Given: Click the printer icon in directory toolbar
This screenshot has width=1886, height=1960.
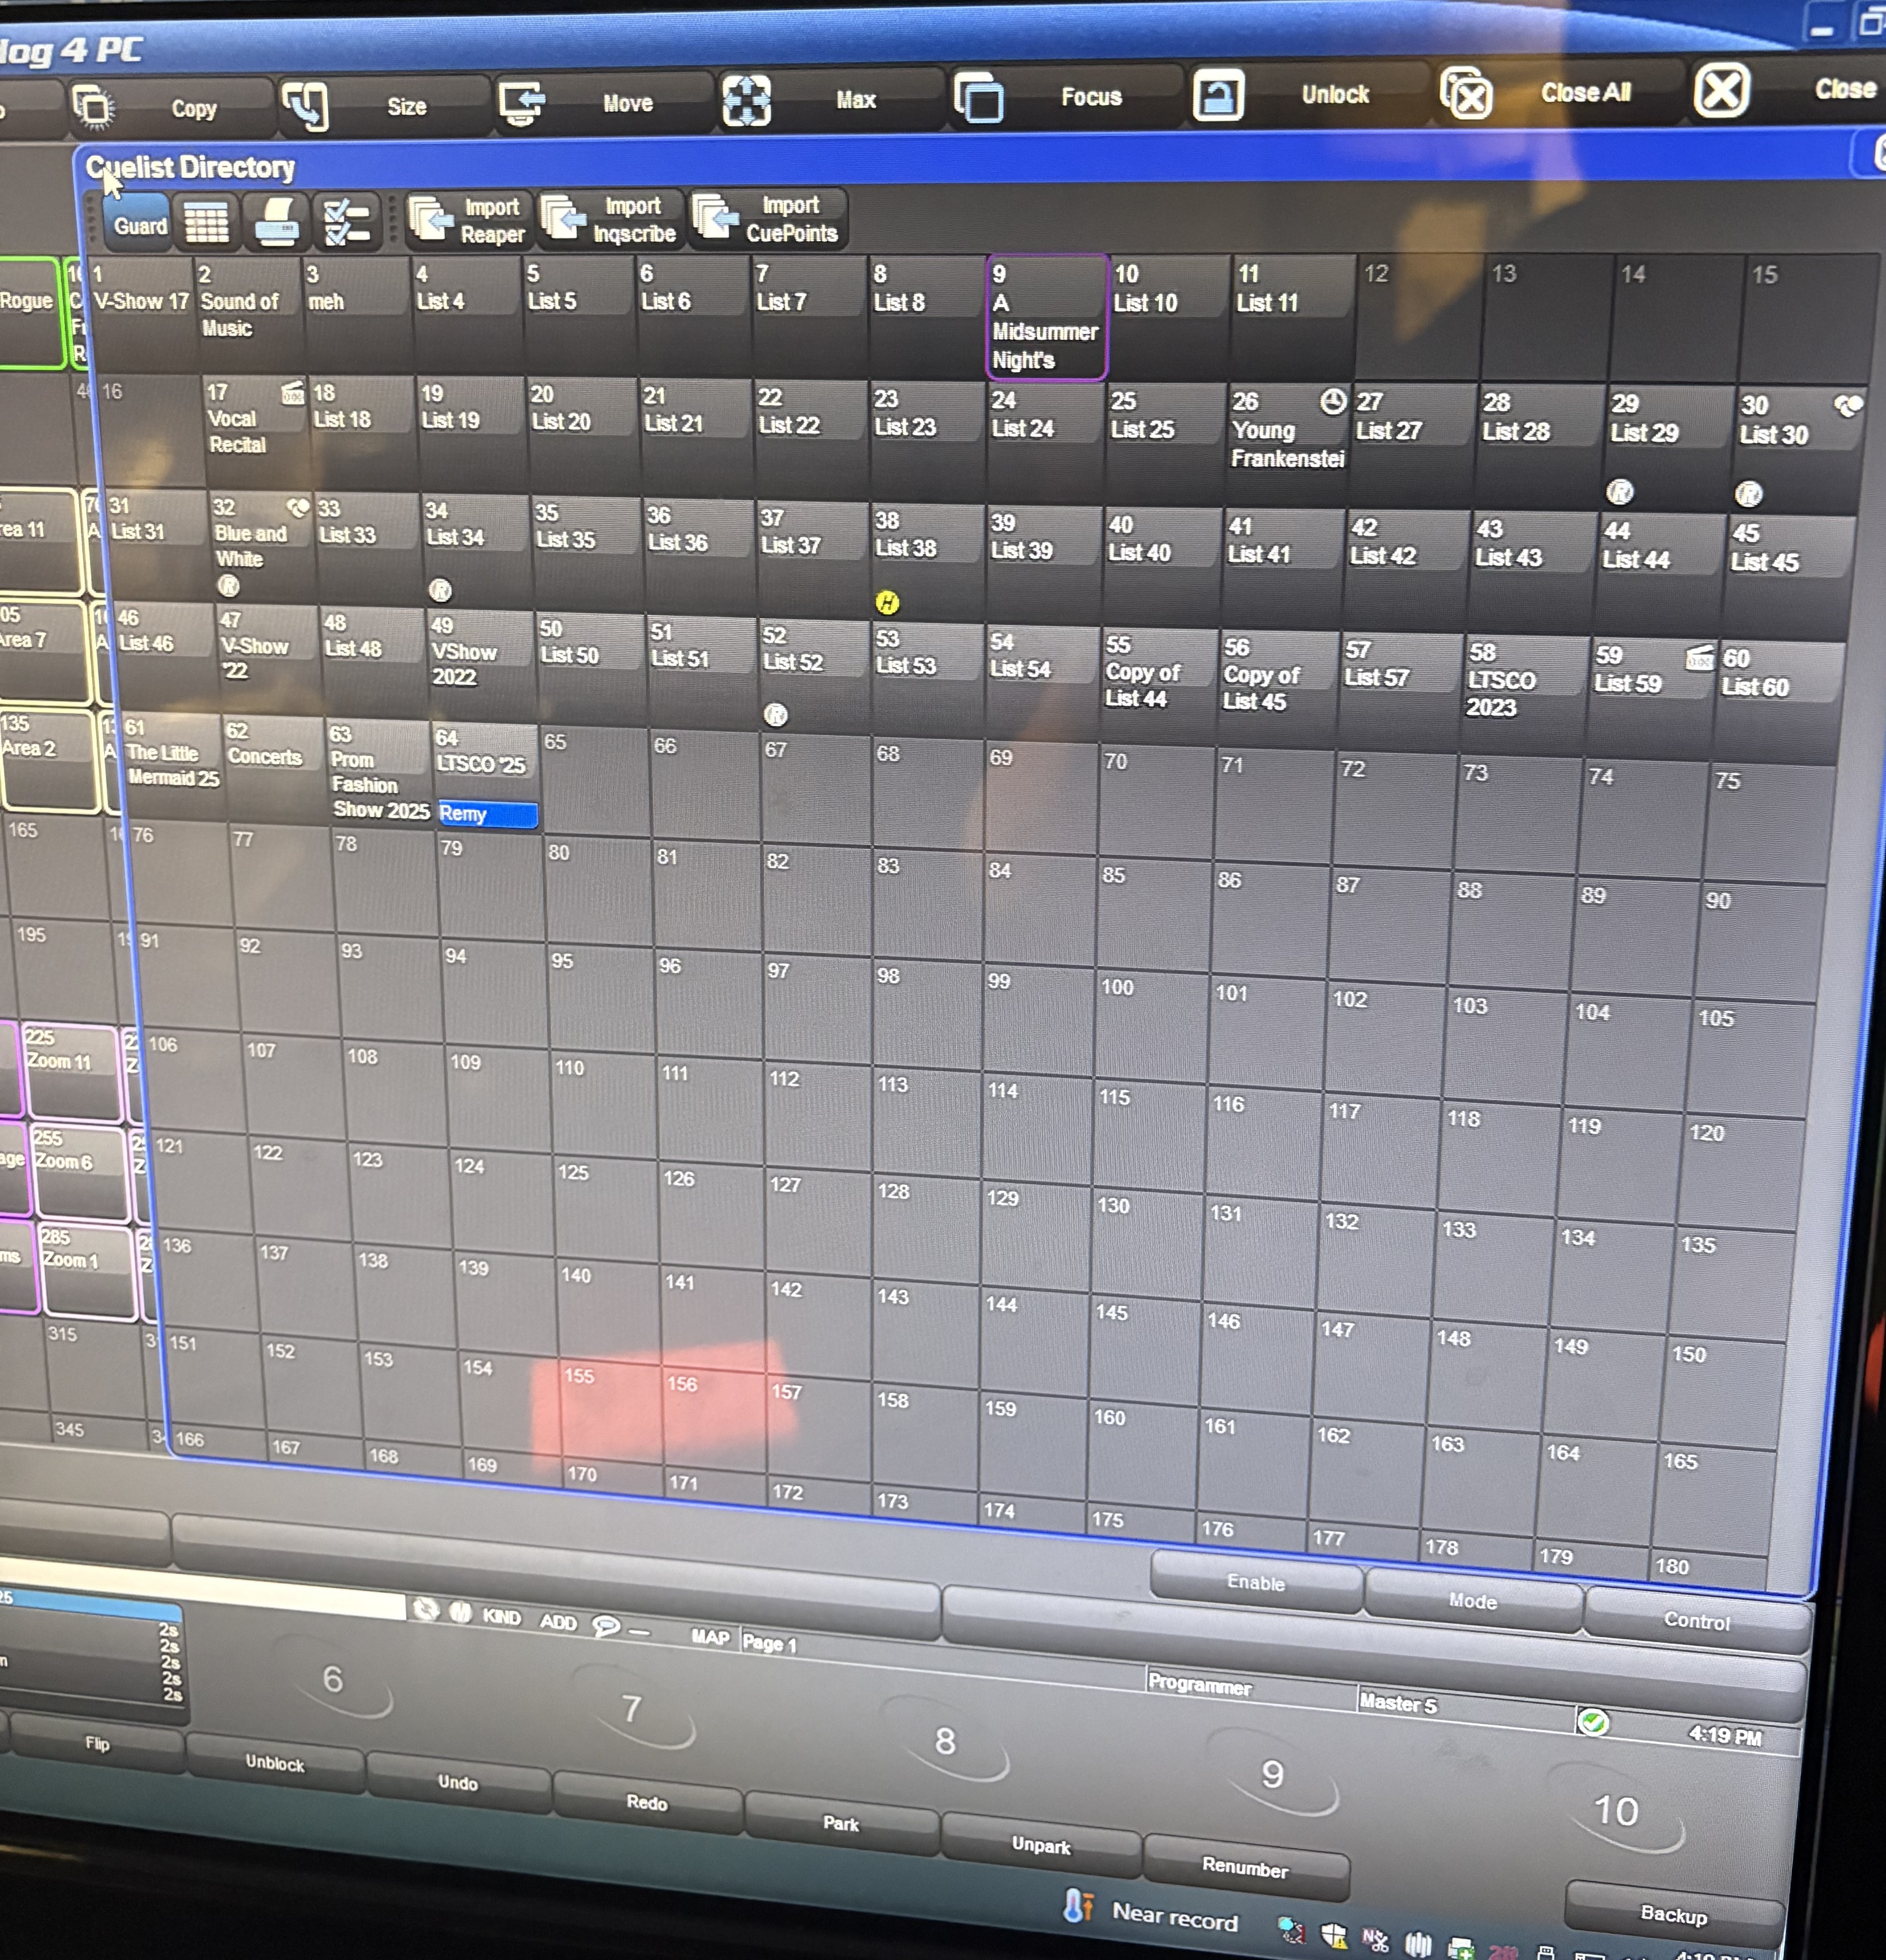Looking at the screenshot, I should (276, 221).
